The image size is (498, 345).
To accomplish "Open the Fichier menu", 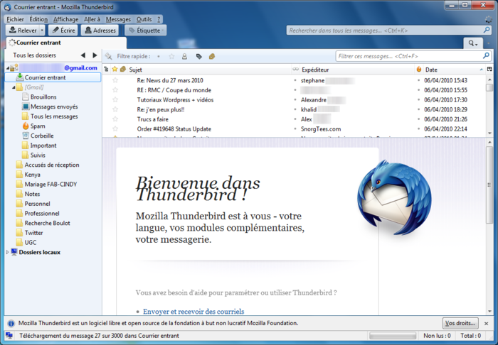I will [x=15, y=19].
